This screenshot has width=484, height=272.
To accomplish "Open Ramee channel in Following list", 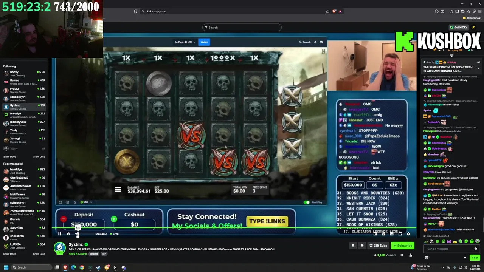I will pyautogui.click(x=24, y=82).
